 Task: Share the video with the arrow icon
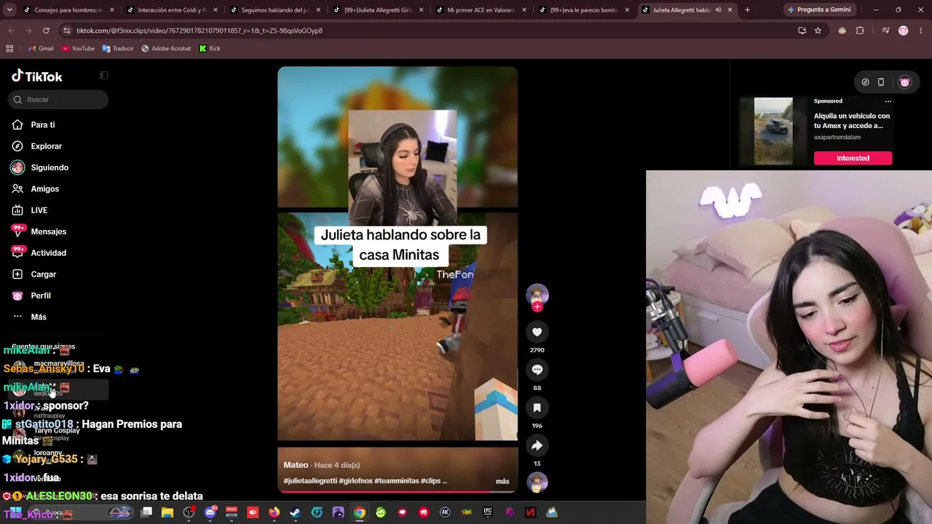(537, 445)
